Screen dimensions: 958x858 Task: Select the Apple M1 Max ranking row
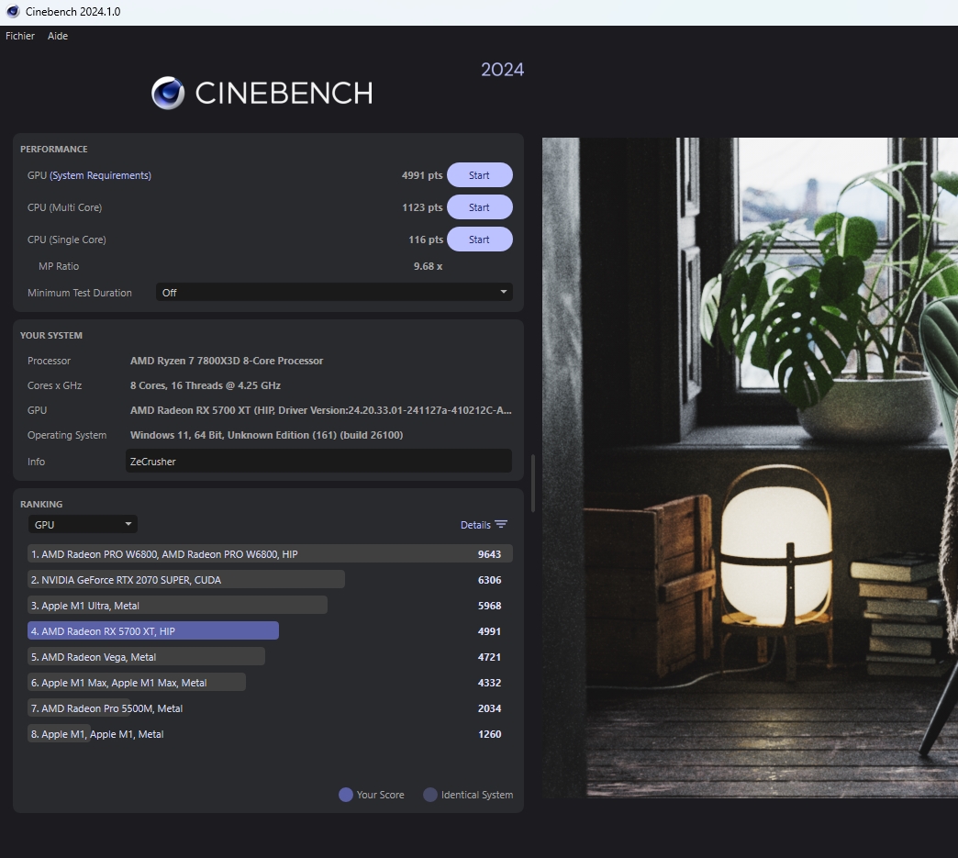pyautogui.click(x=270, y=683)
